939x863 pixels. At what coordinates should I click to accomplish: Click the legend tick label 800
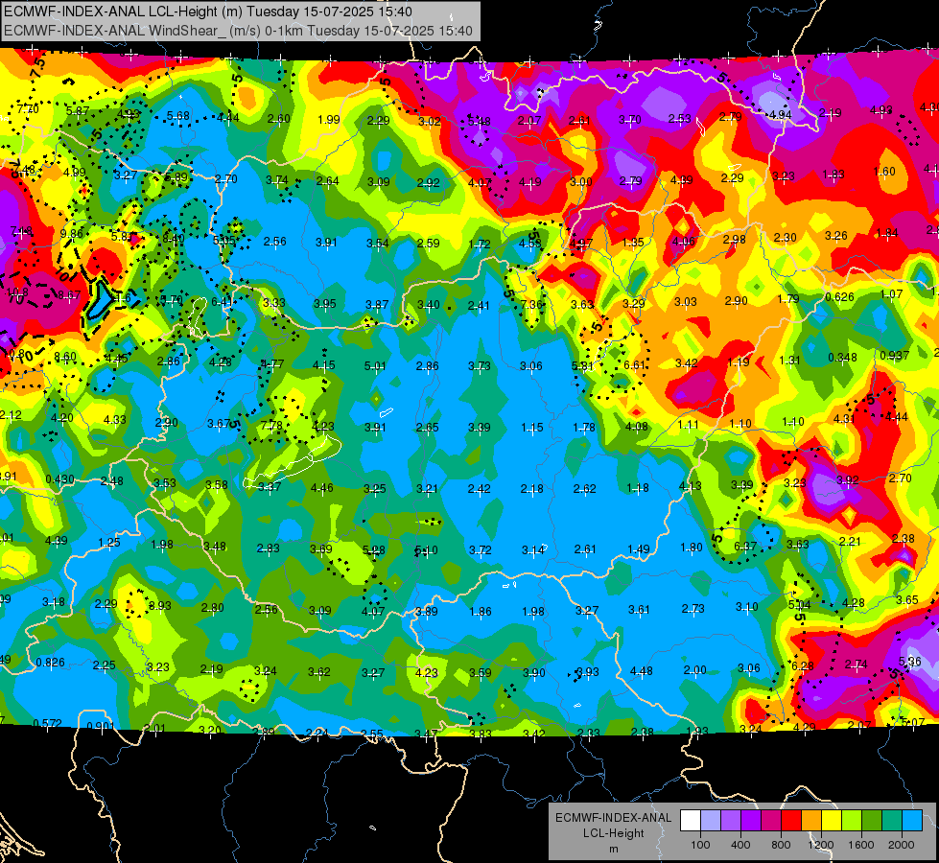tap(781, 845)
